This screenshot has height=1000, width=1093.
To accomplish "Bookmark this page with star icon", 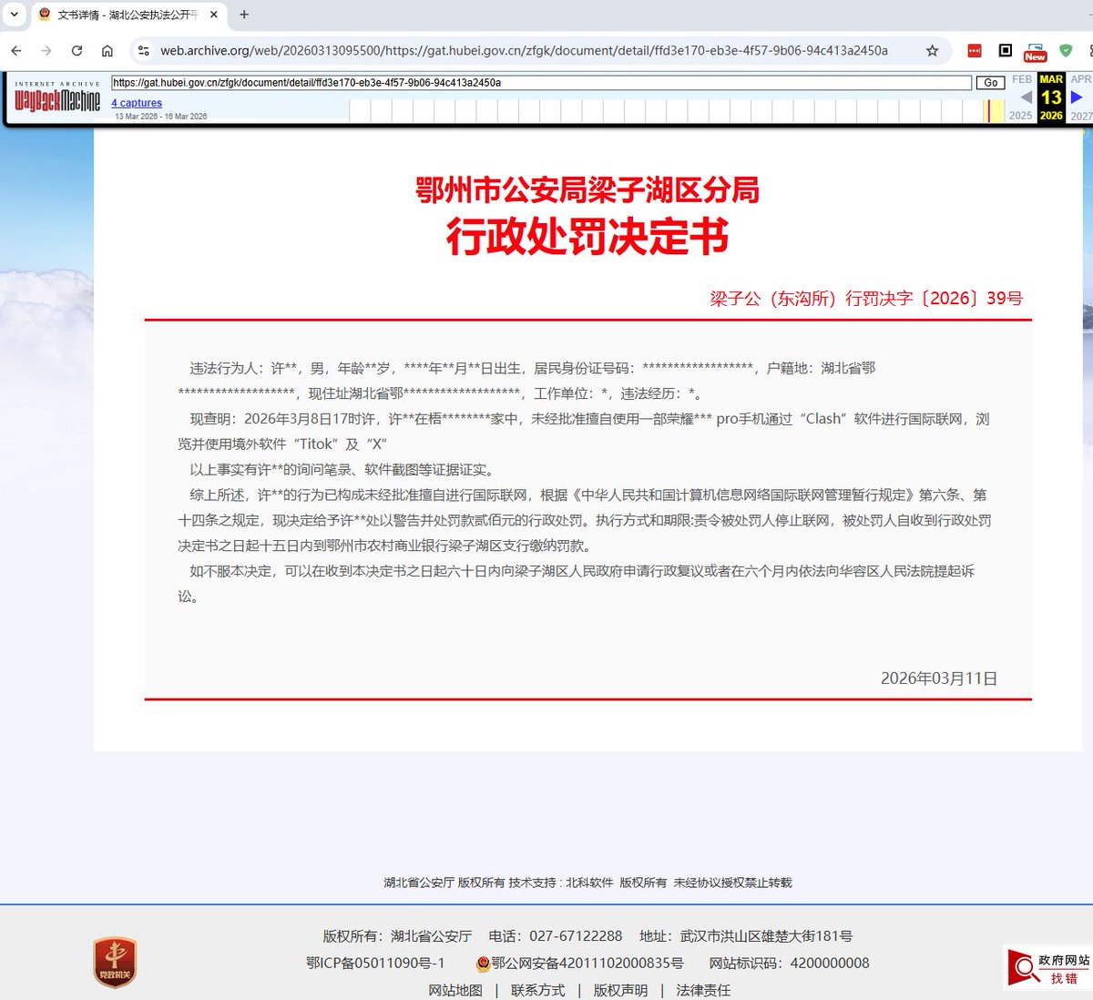I will [x=932, y=51].
